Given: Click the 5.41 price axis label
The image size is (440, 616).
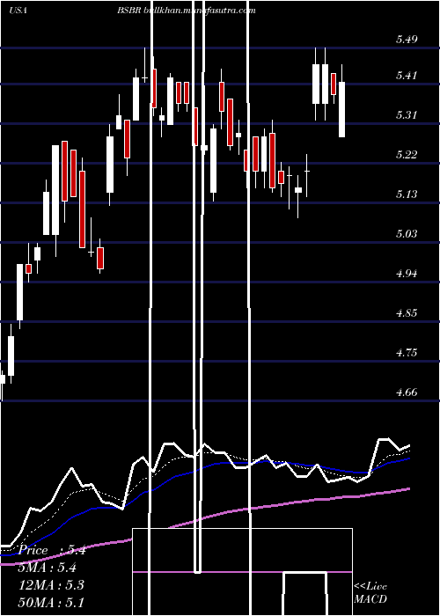Looking at the screenshot, I should point(407,76).
